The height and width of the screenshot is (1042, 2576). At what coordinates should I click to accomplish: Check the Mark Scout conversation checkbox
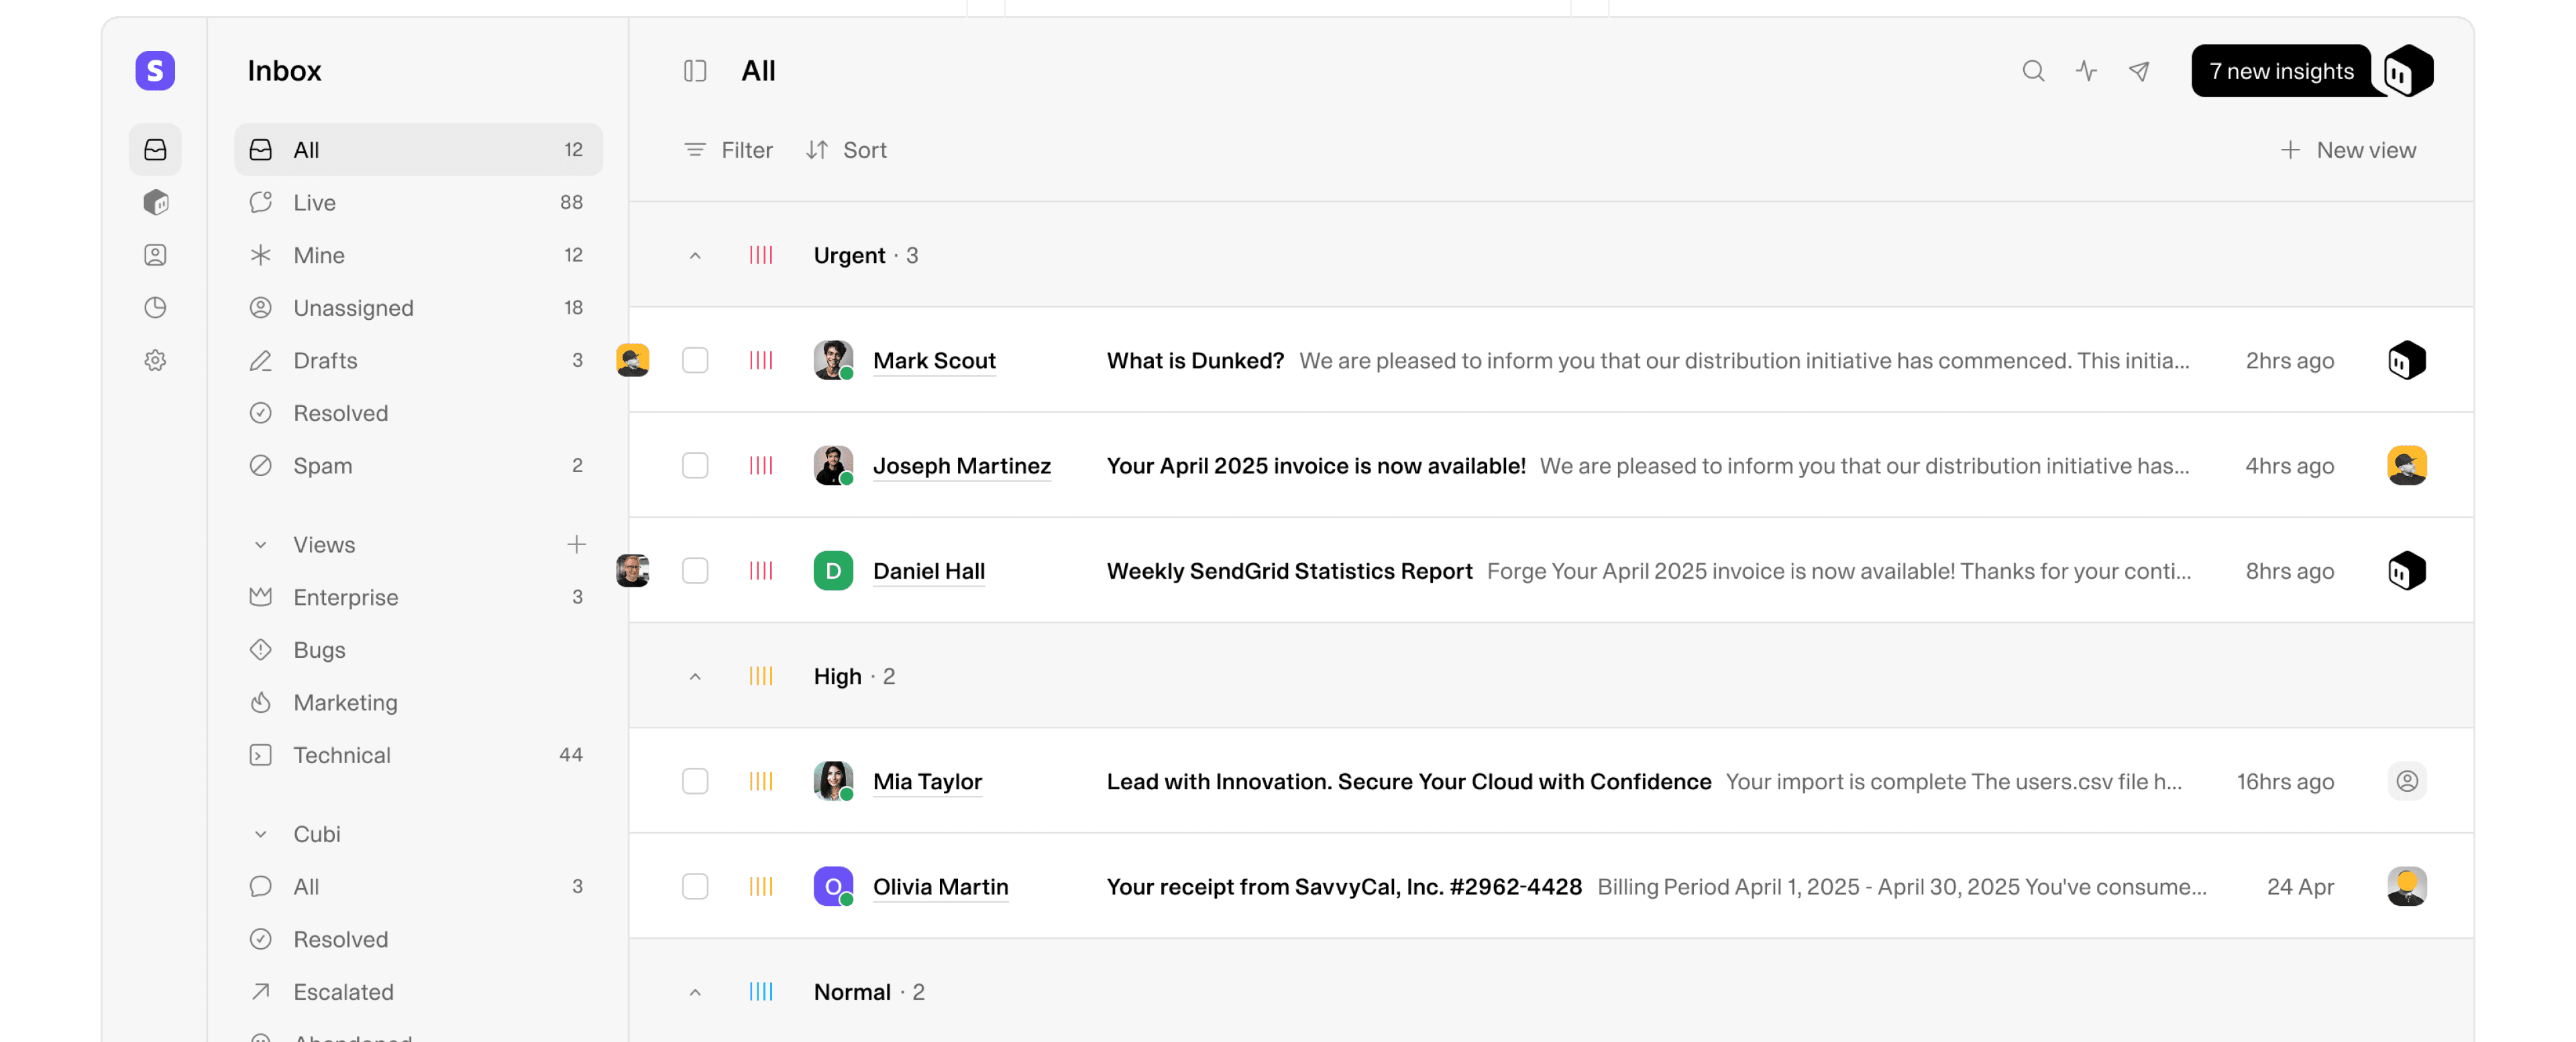695,360
